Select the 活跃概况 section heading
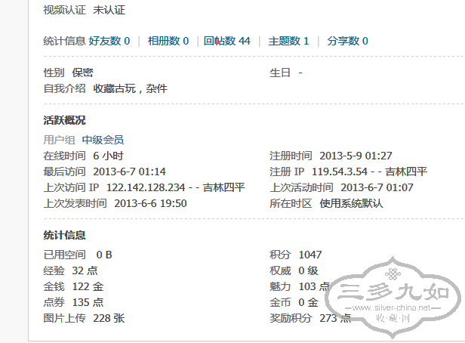 coord(65,121)
